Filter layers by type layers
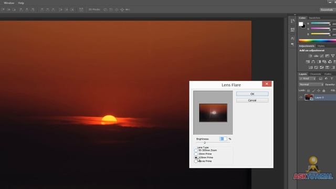The image size is (336, 189). tap(332, 79)
